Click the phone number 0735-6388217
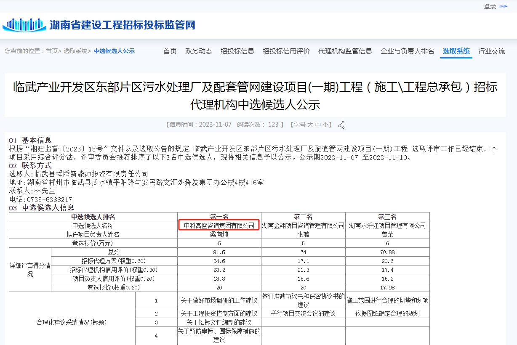This screenshot has width=517, height=345. pos(50,199)
